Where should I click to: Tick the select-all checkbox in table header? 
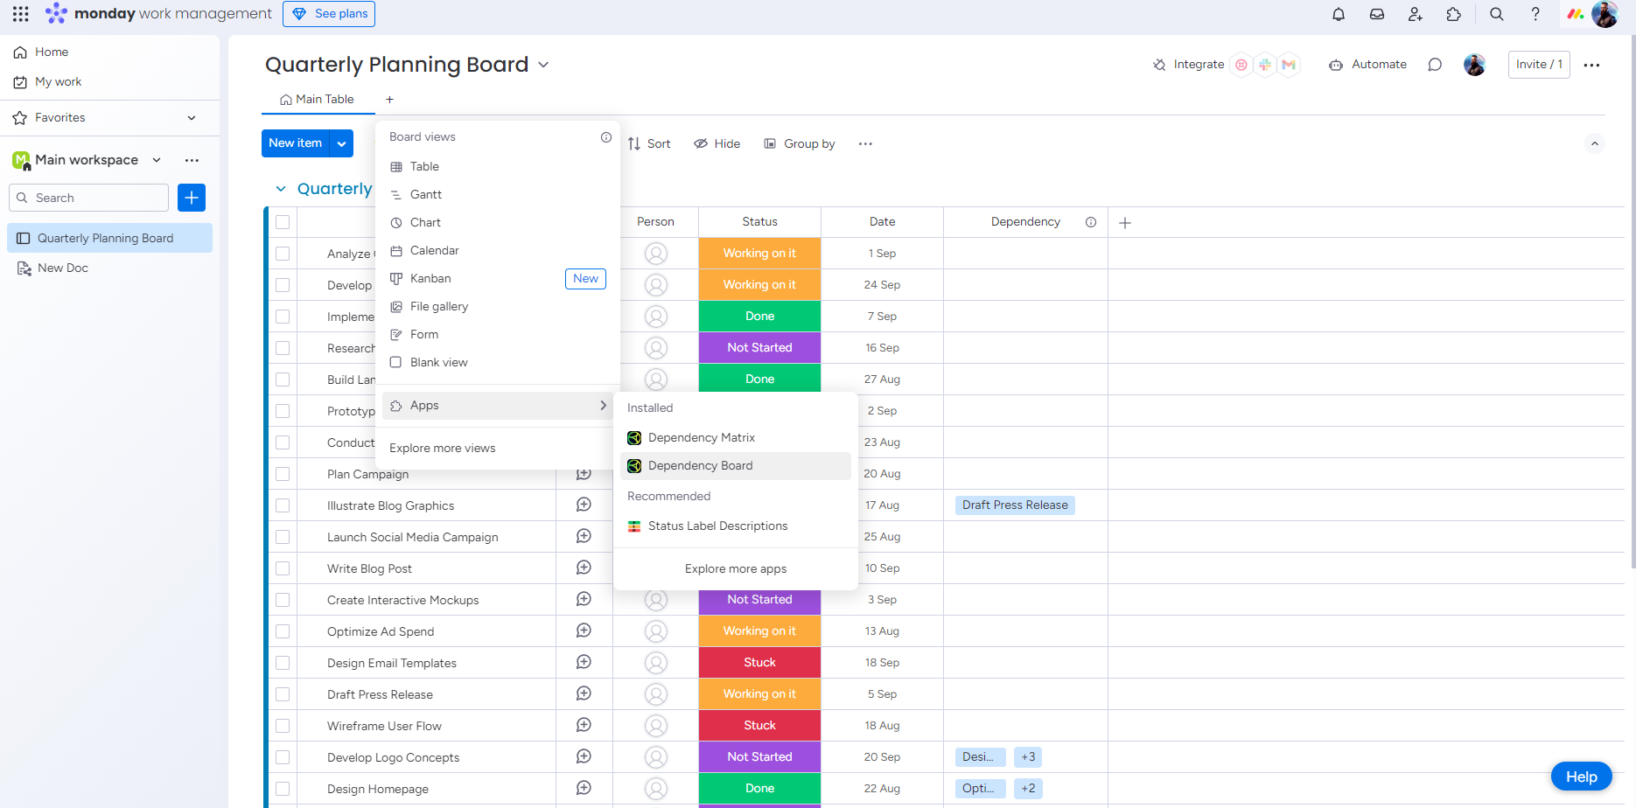click(283, 222)
